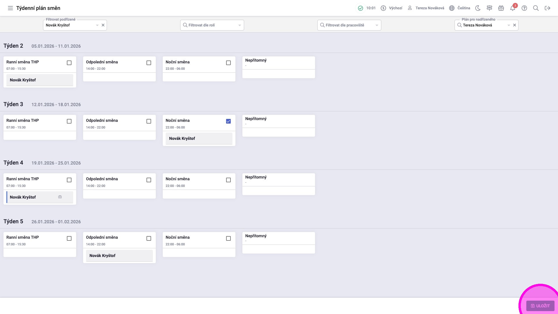Uncheck Noční směna checkbox in Týden 3

228,121
